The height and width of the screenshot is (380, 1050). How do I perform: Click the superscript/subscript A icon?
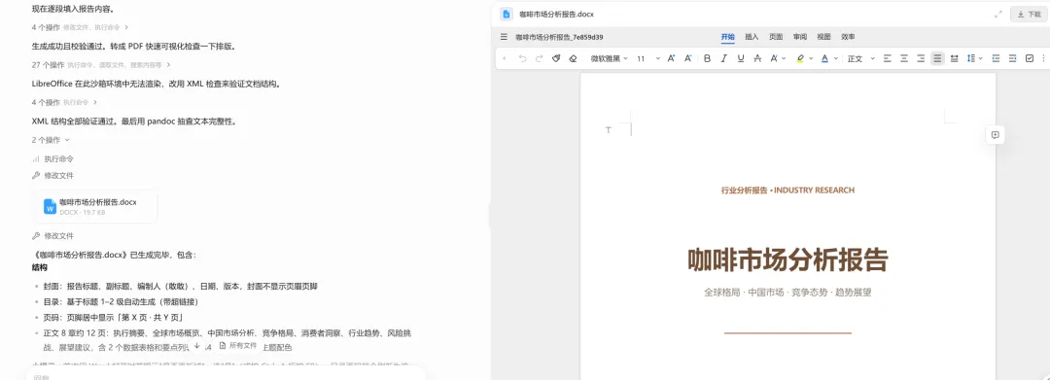pyautogui.click(x=774, y=59)
